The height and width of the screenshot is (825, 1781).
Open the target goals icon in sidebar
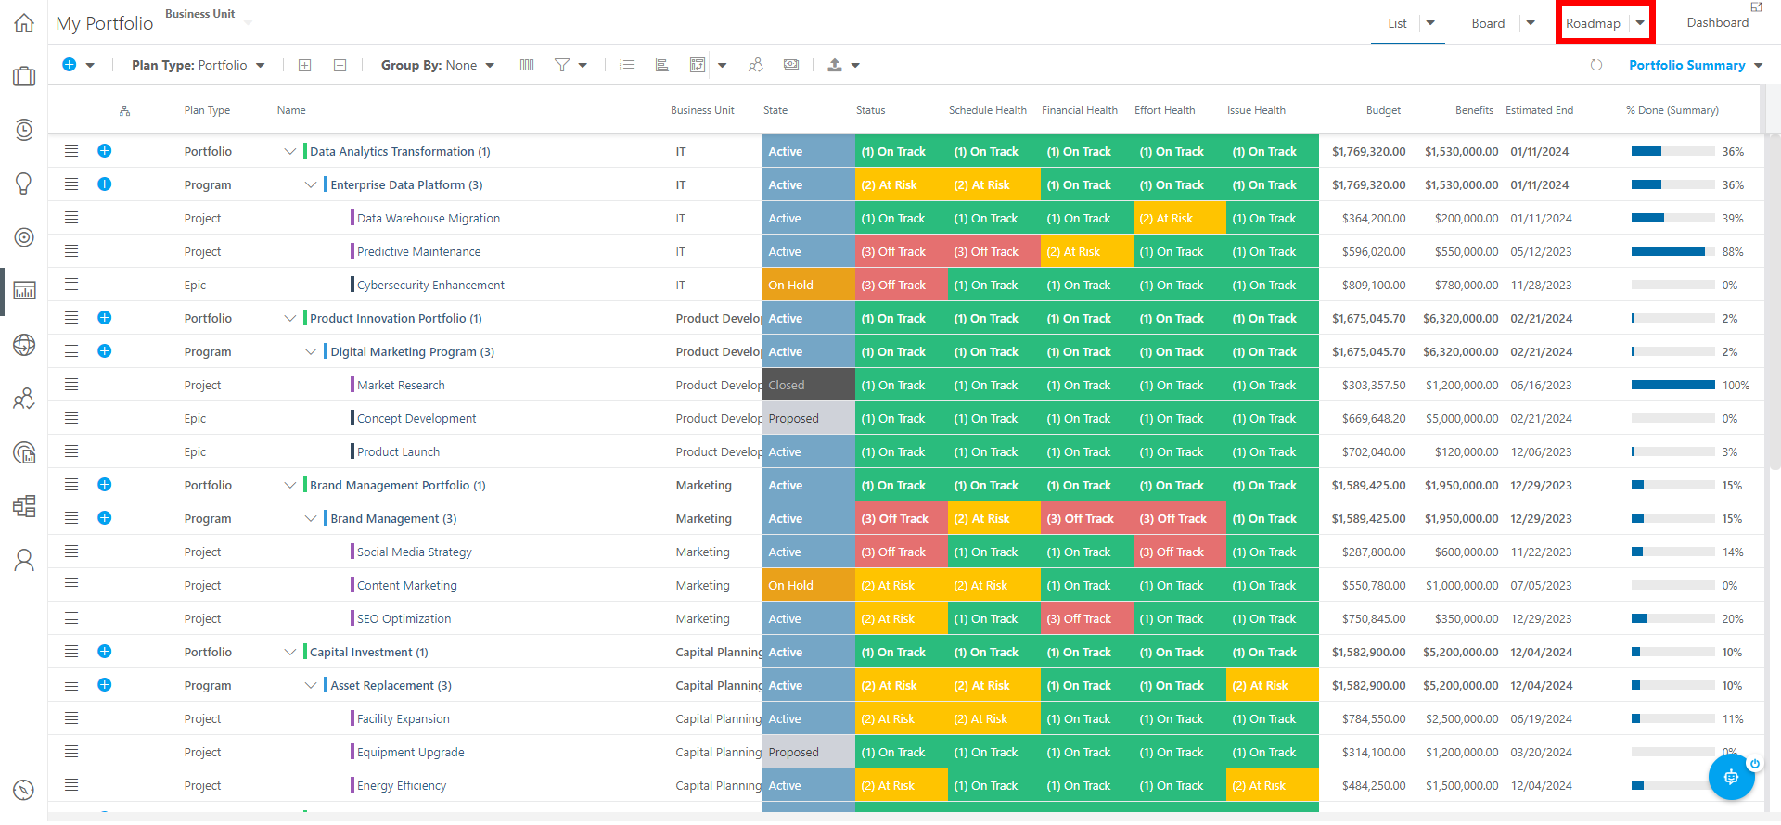click(24, 237)
